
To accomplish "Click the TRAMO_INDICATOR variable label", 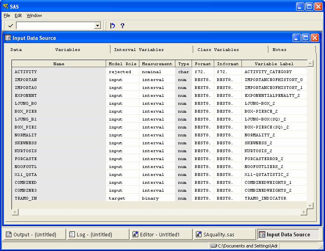I will [266, 198].
